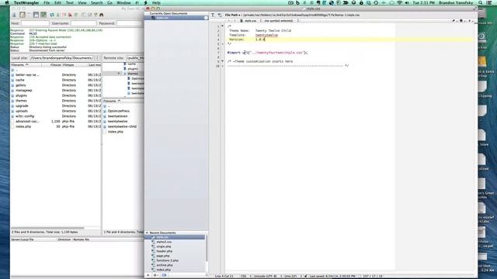
Task: Open style.css document popup in navigation bar
Action: [251, 21]
